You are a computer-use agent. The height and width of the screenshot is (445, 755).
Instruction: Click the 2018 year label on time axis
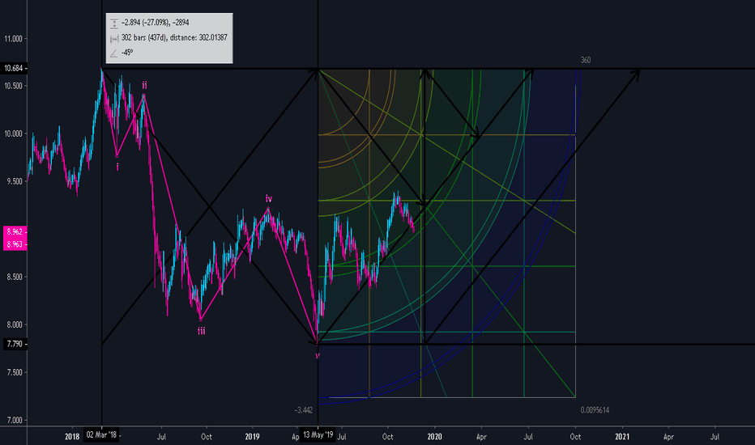(x=72, y=437)
